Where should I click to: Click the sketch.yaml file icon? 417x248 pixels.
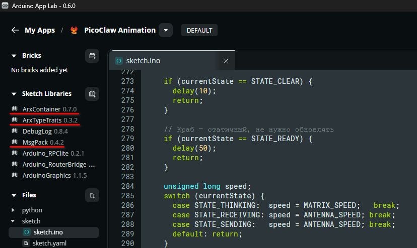pyautogui.click(x=26, y=243)
